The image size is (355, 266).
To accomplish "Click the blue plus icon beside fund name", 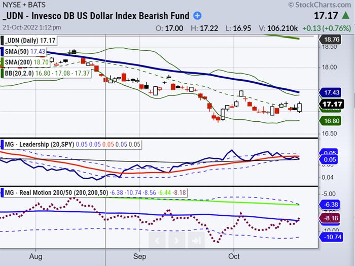I will click(x=197, y=15).
